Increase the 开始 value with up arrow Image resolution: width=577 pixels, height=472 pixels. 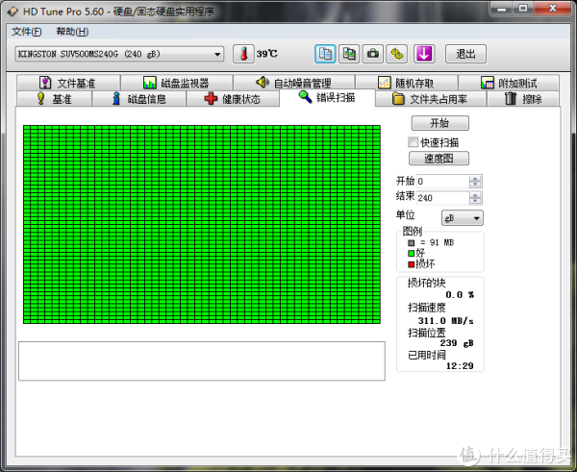point(475,178)
